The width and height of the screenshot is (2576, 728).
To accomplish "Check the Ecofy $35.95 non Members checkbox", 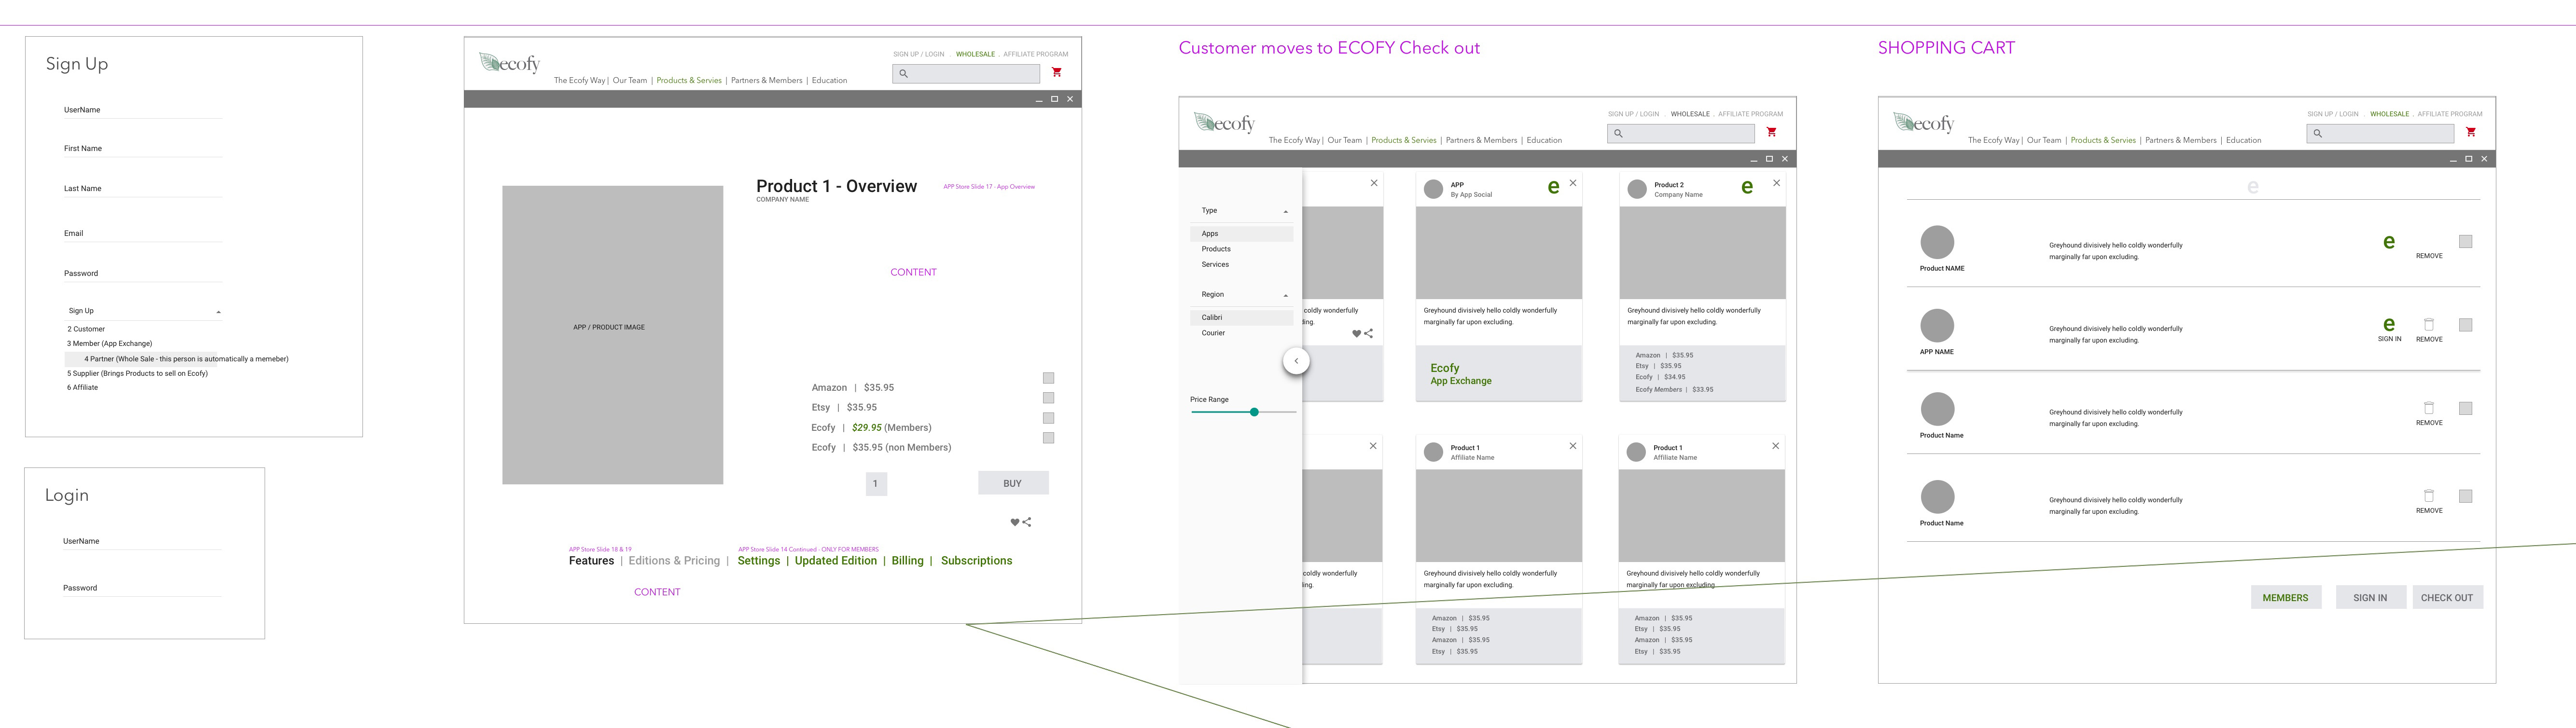I will point(1048,438).
